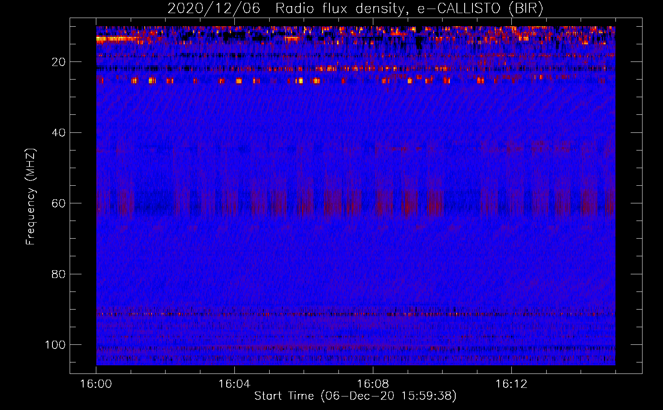Click the "Frequency (MHZ)" y-axis label
The height and width of the screenshot is (410, 663).
pos(31,196)
